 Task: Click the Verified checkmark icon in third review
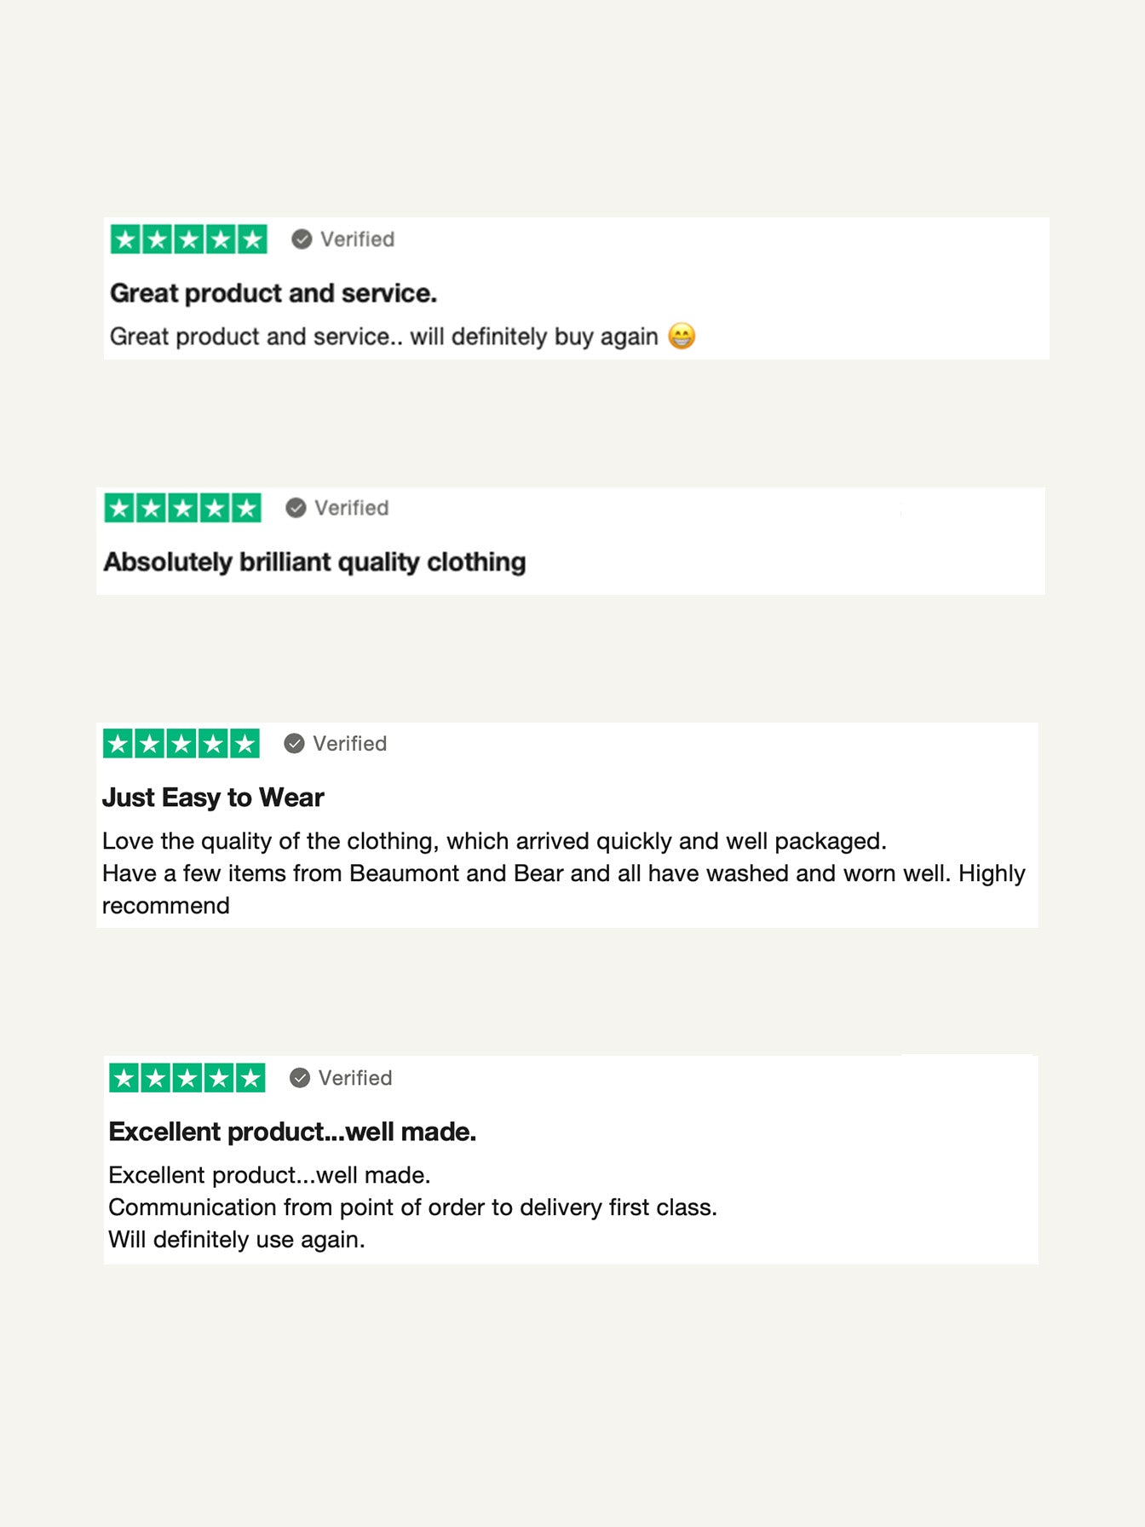[x=294, y=744]
